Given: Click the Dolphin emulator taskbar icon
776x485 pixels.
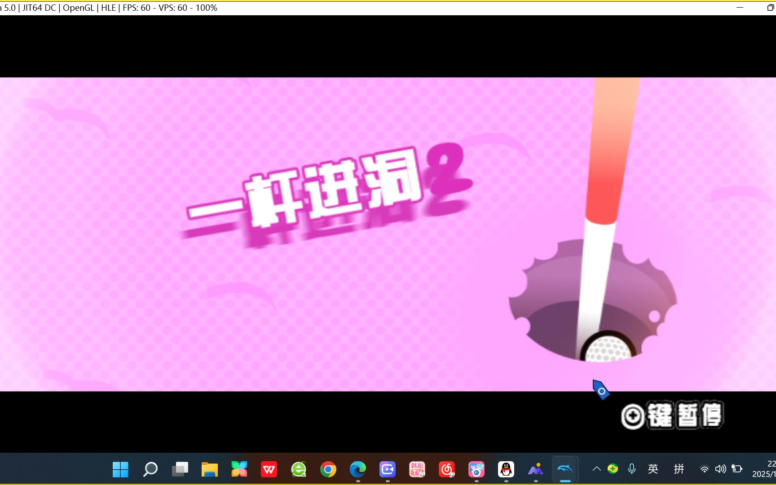Looking at the screenshot, I should click(565, 470).
